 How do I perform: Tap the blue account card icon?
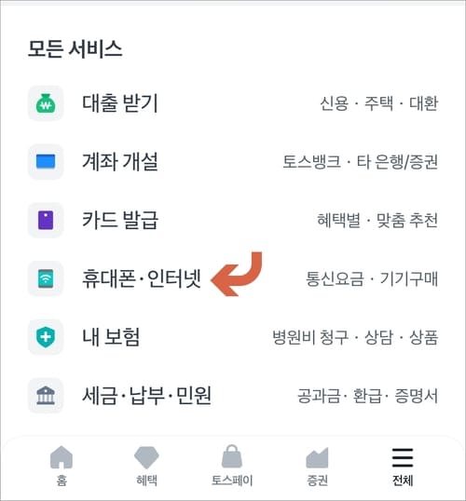pos(46,161)
